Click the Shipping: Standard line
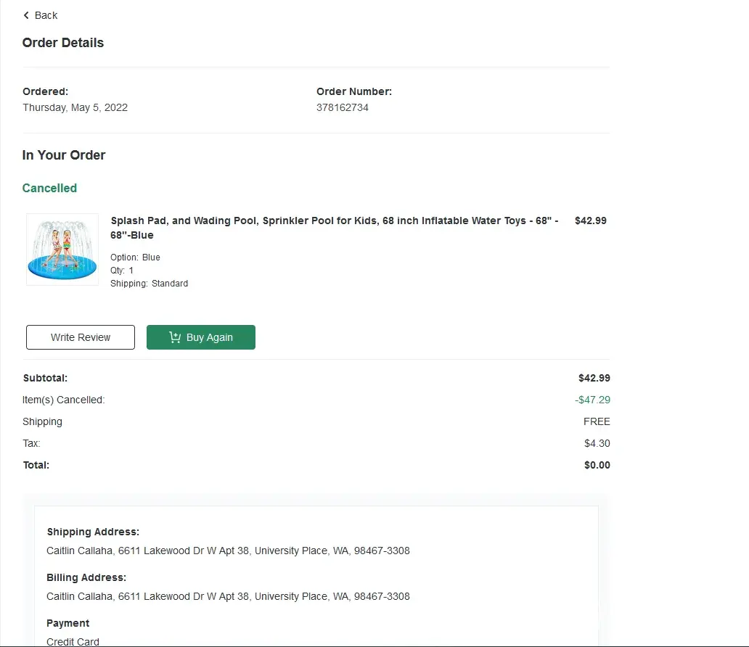 149,284
